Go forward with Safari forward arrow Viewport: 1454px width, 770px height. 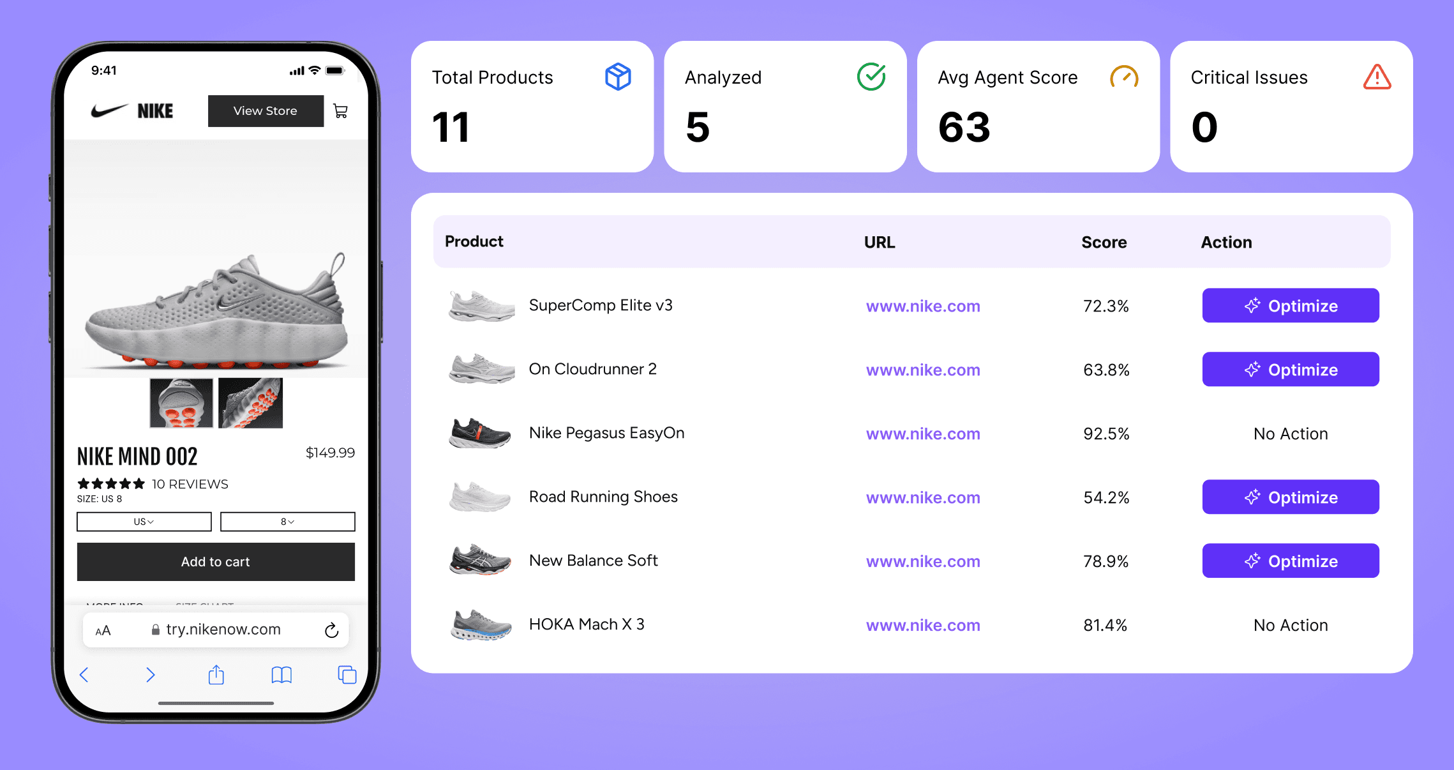click(x=150, y=675)
